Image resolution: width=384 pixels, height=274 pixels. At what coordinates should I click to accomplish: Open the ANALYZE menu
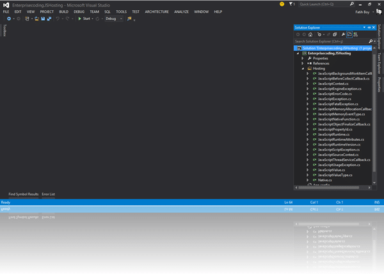pyautogui.click(x=182, y=12)
